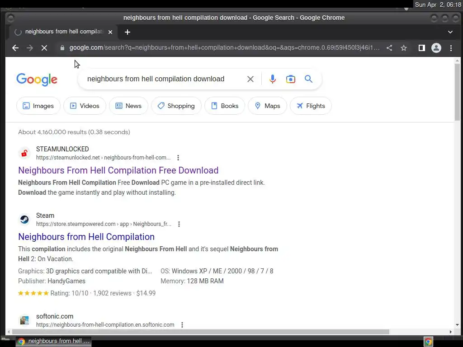Select the taskbar Chrome window entry

click(53, 342)
